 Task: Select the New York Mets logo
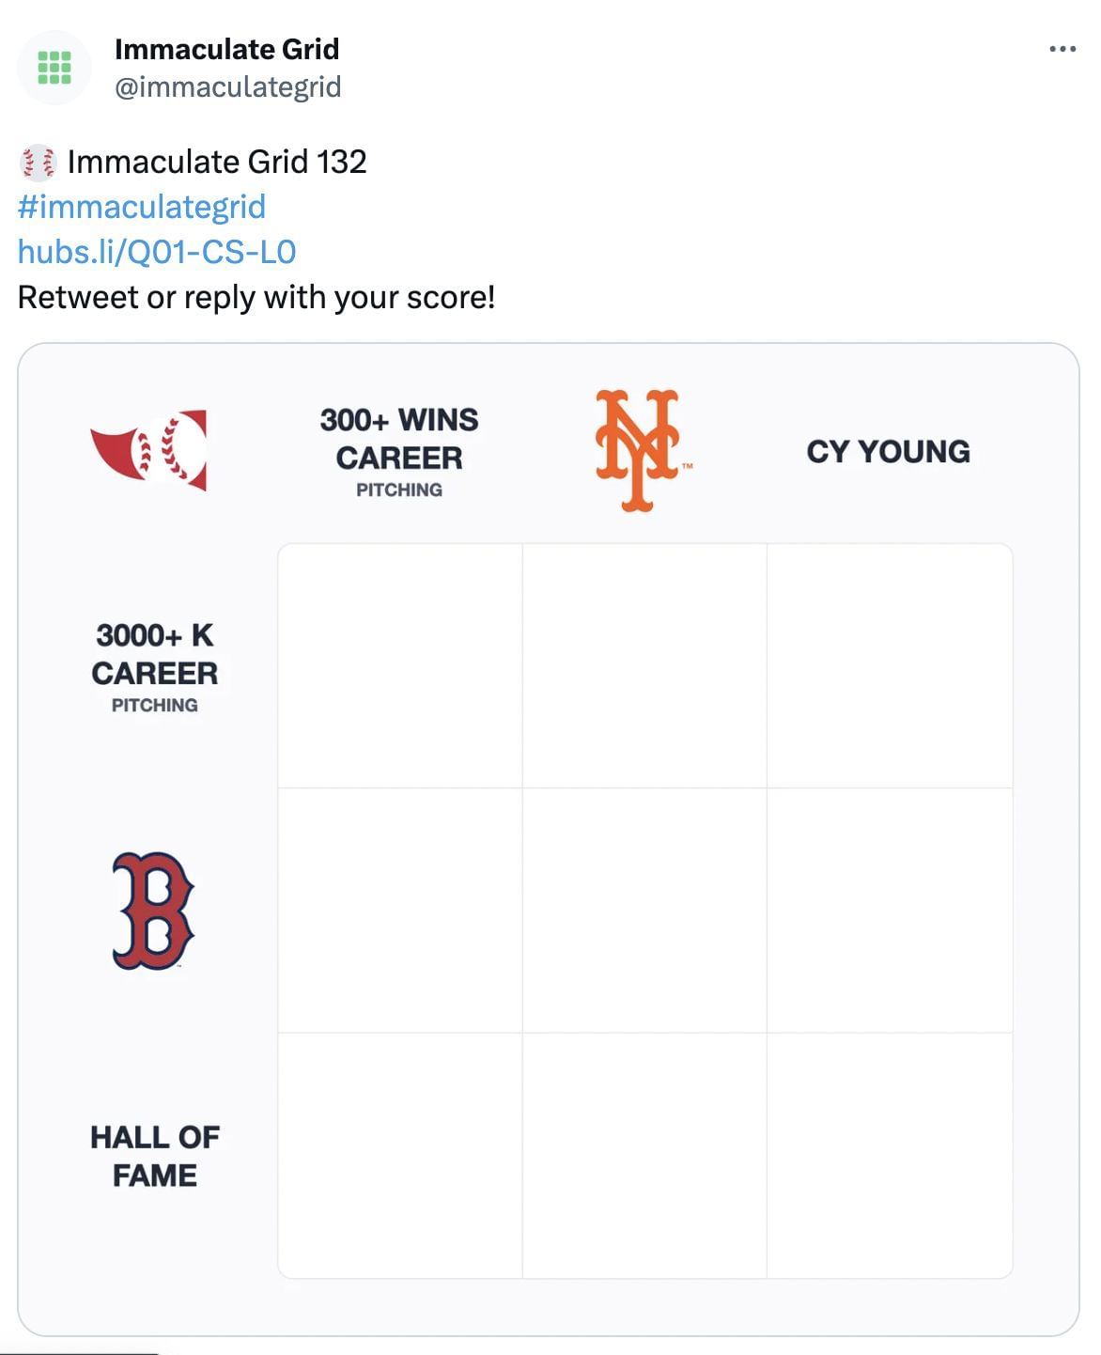tap(639, 451)
